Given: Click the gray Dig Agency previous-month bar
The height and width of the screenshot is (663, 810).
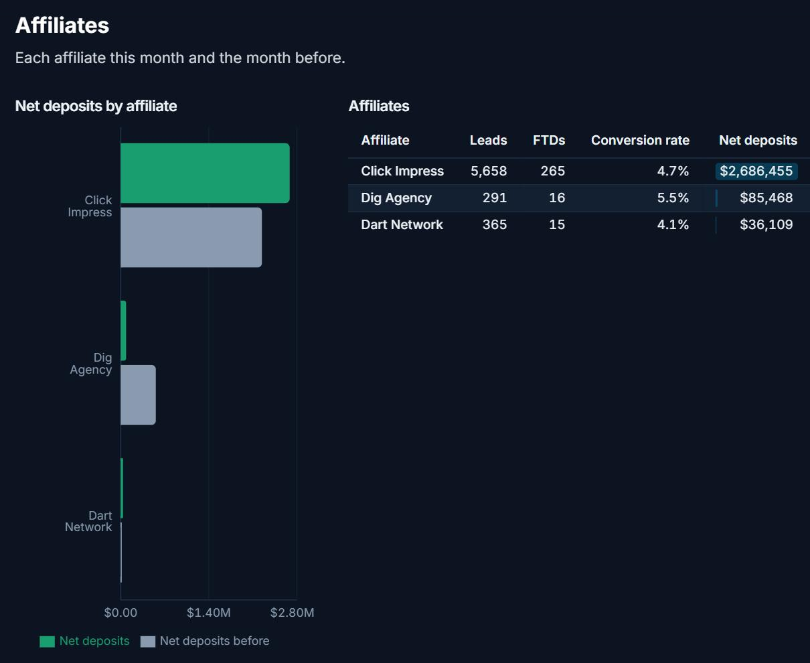Looking at the screenshot, I should (138, 394).
